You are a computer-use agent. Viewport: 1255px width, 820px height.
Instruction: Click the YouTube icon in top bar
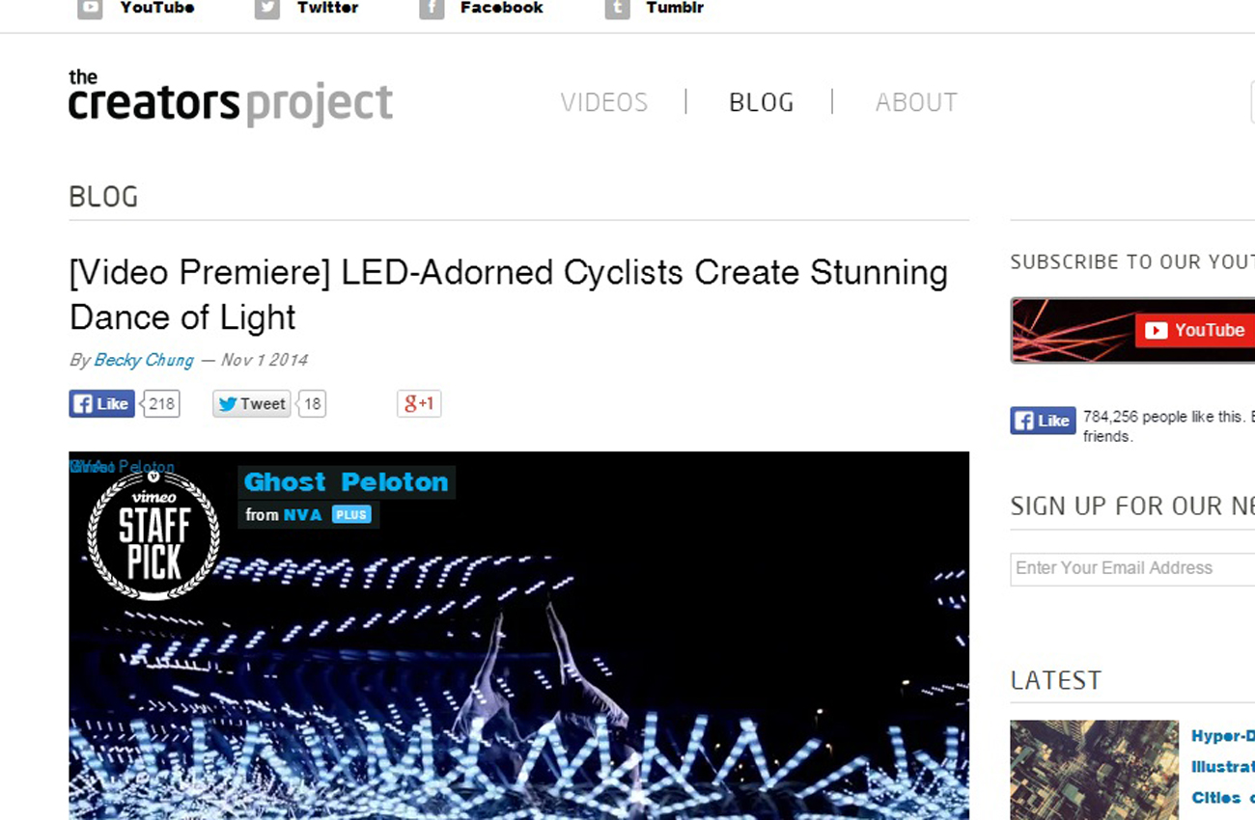tap(90, 9)
